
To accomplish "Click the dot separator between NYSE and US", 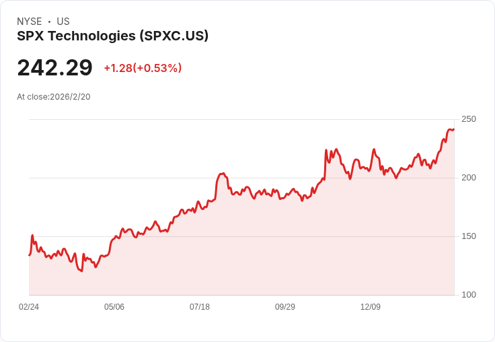I will click(x=49, y=22).
